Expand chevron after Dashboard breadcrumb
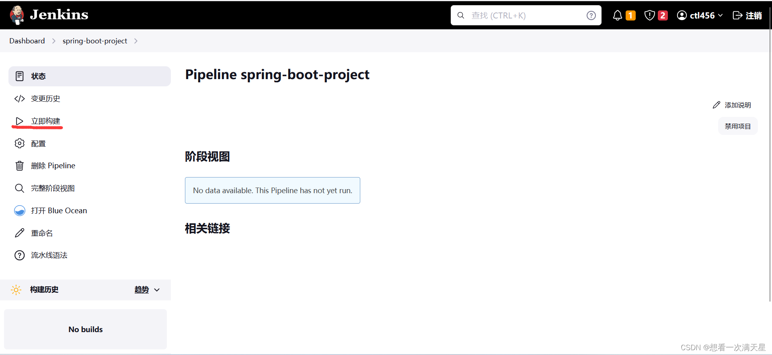This screenshot has width=772, height=355. point(54,41)
